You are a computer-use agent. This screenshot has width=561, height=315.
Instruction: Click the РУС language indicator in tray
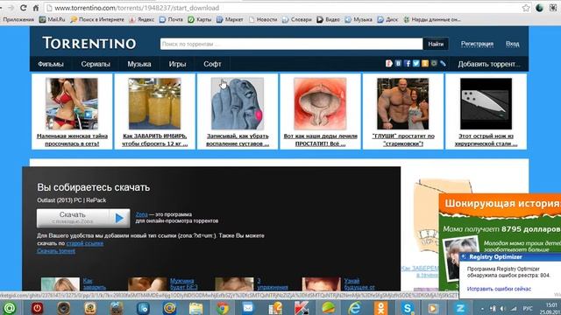pos(528,308)
